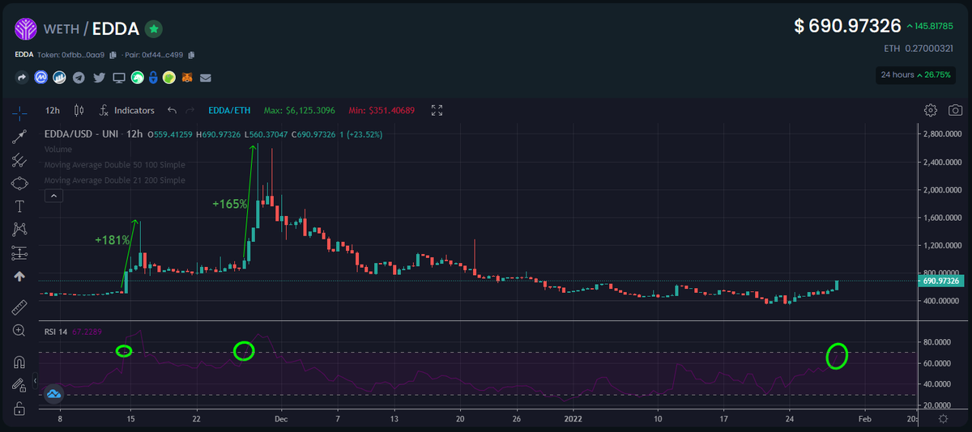Click the EDDA purple token logo
The height and width of the screenshot is (432, 972).
27,29
